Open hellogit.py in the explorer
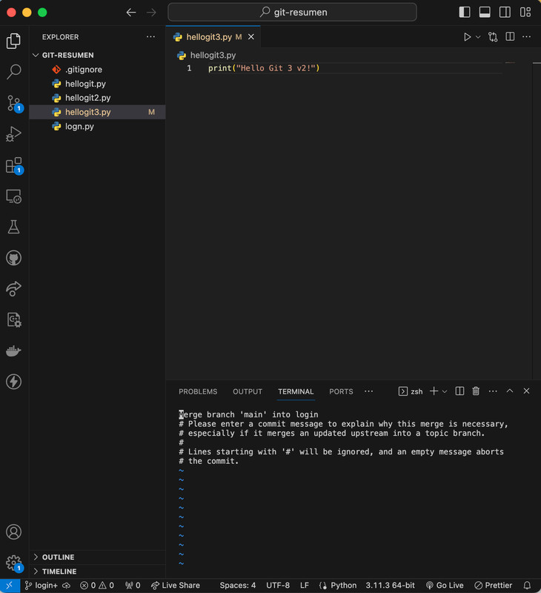Image resolution: width=541 pixels, height=593 pixels. pyautogui.click(x=97, y=84)
